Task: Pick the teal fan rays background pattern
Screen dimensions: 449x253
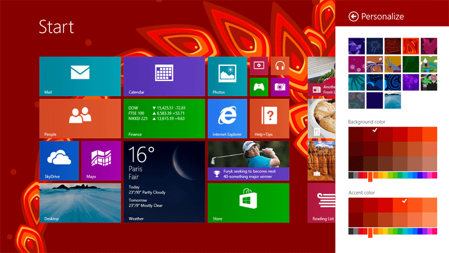Action: coord(356,82)
